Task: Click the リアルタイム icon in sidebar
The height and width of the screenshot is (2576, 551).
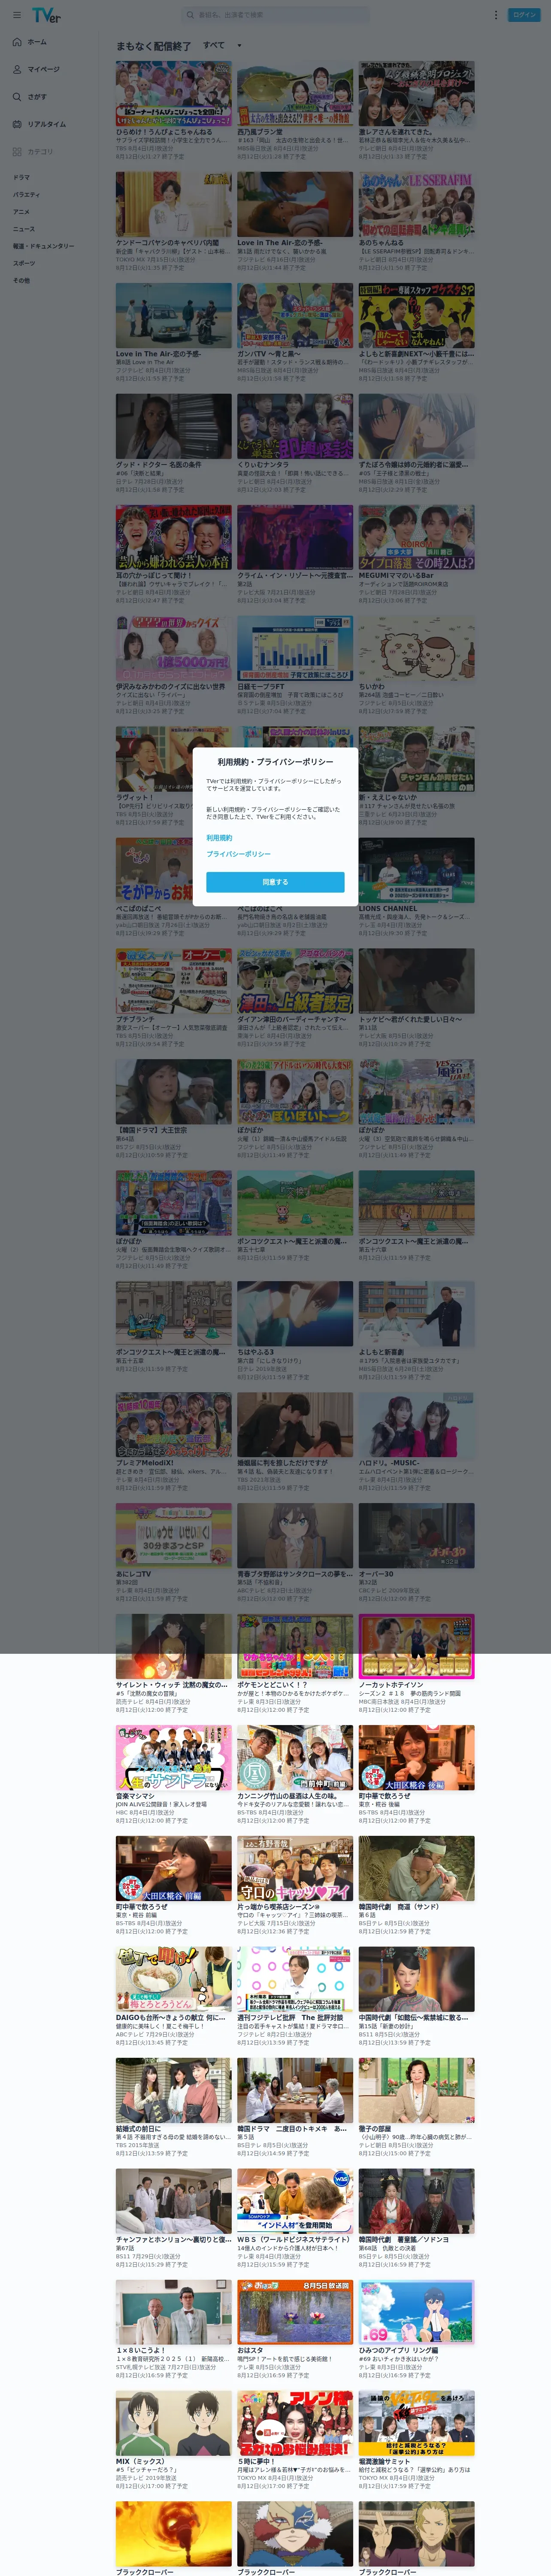Action: pyautogui.click(x=17, y=124)
